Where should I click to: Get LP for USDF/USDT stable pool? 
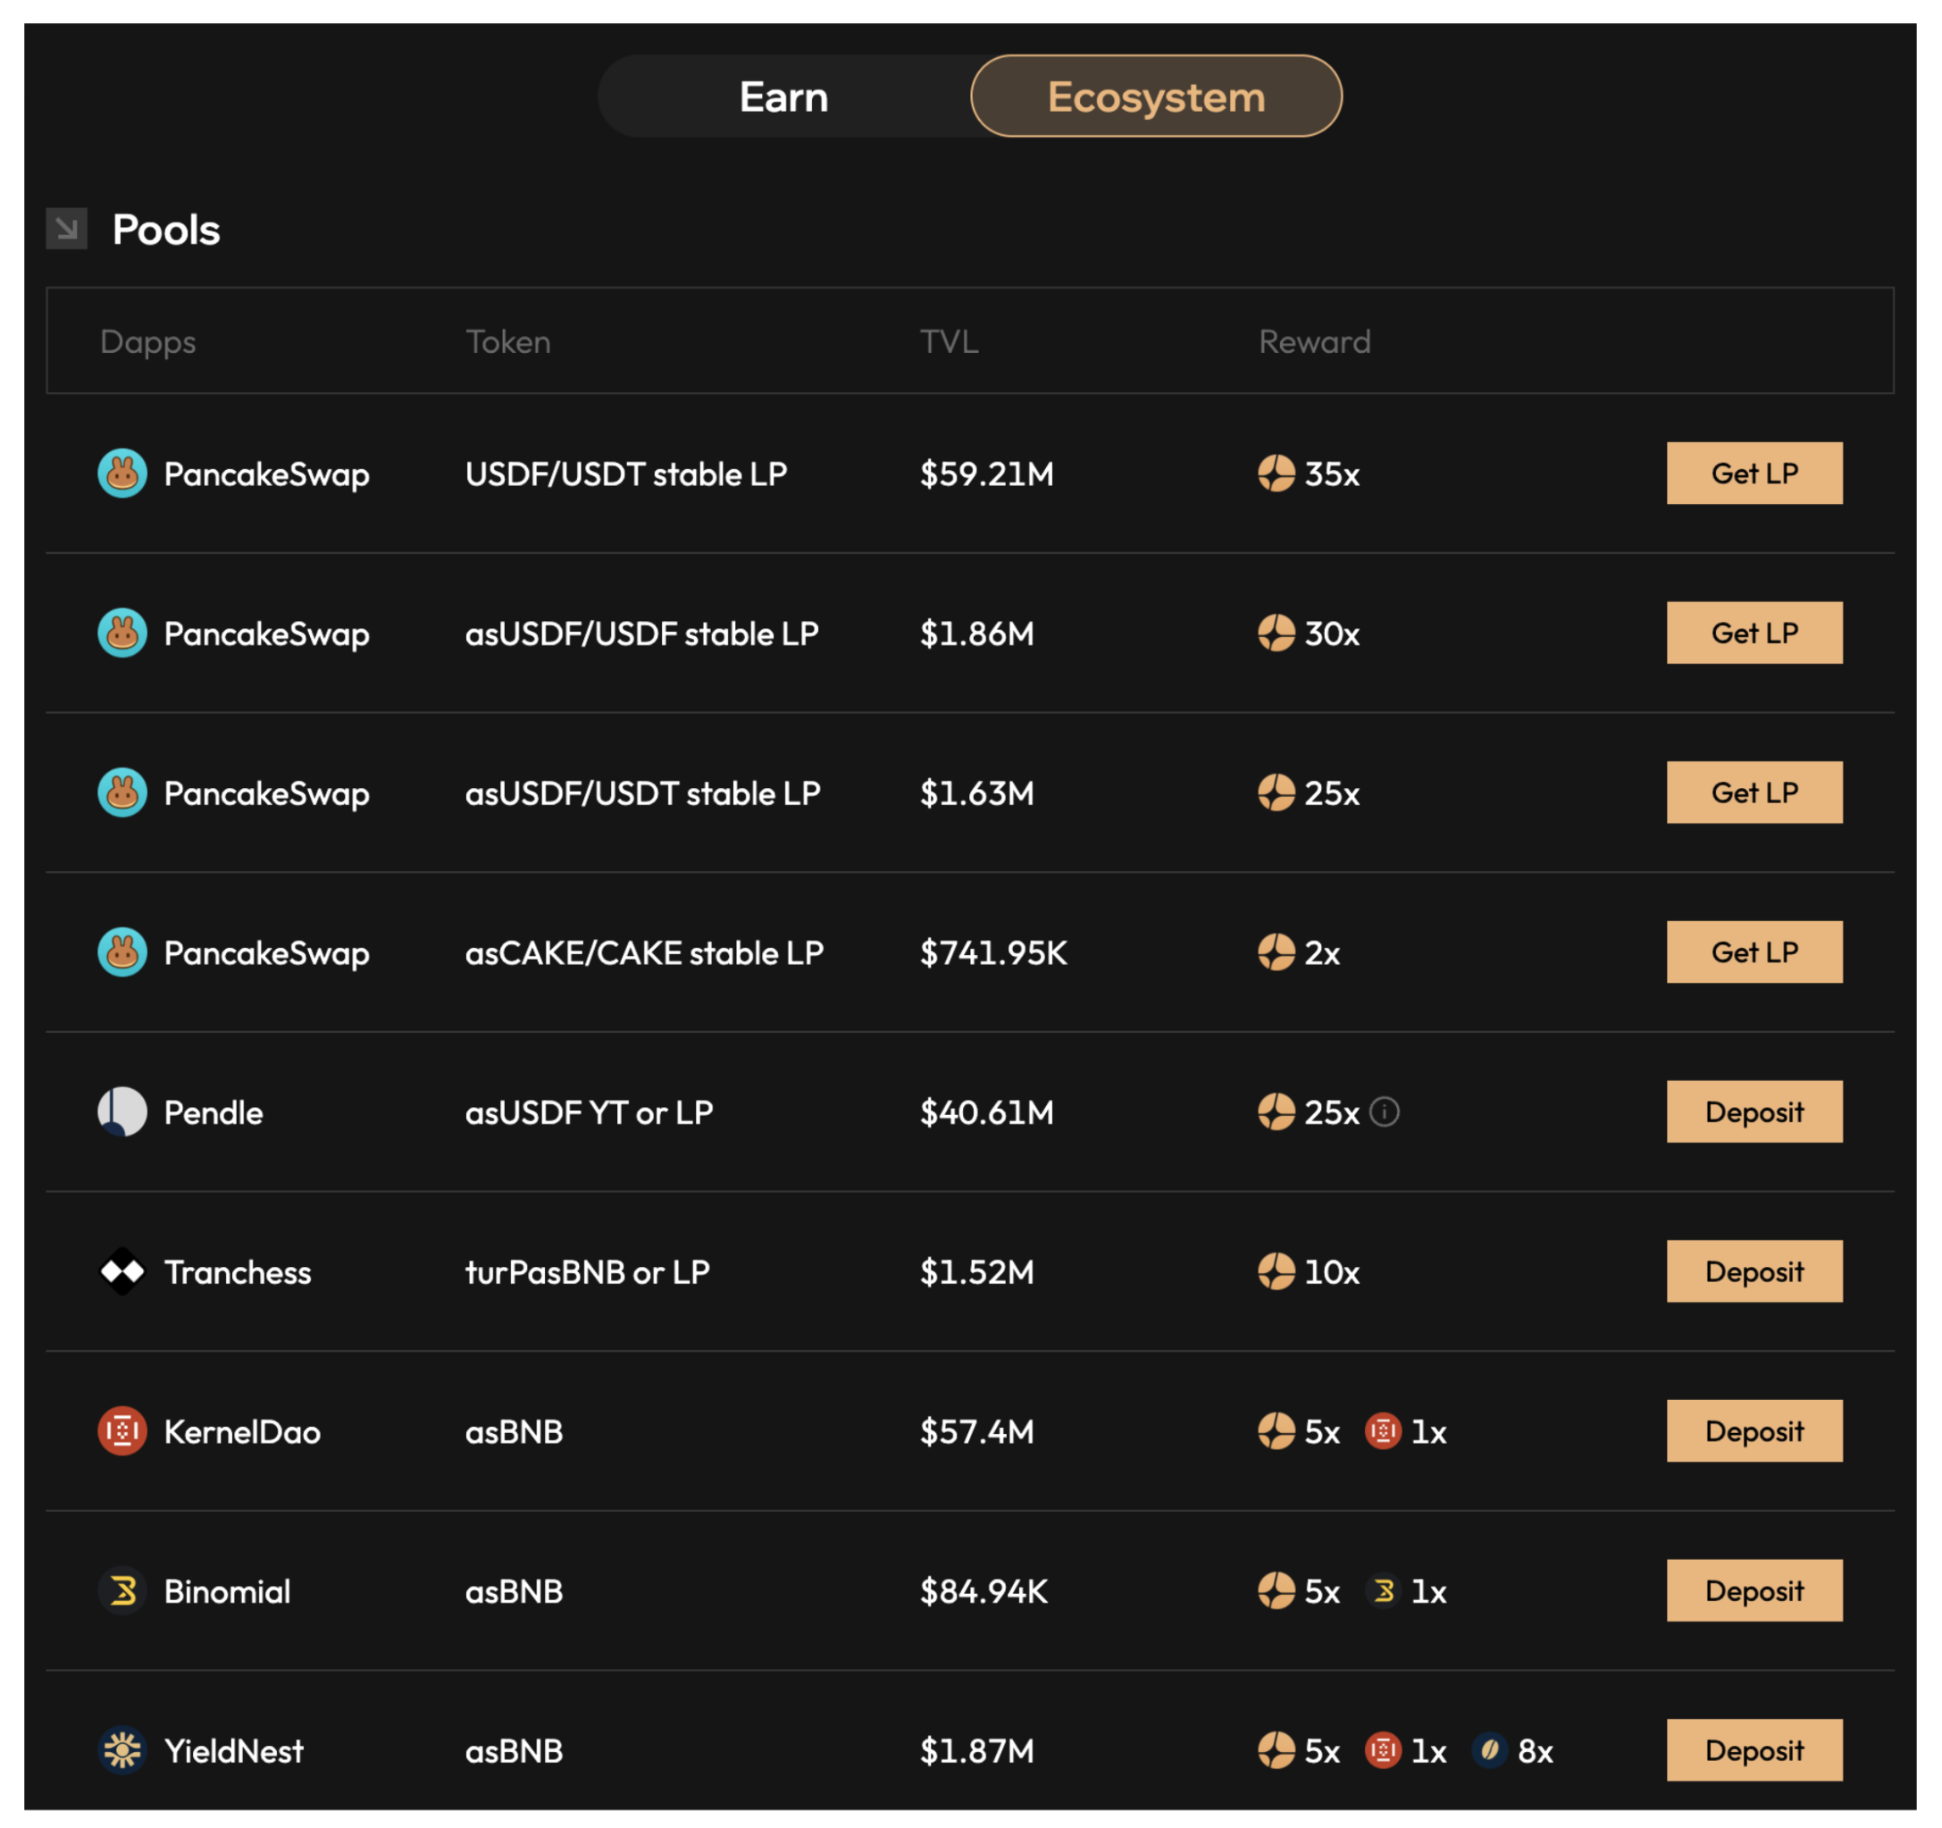1754,474
